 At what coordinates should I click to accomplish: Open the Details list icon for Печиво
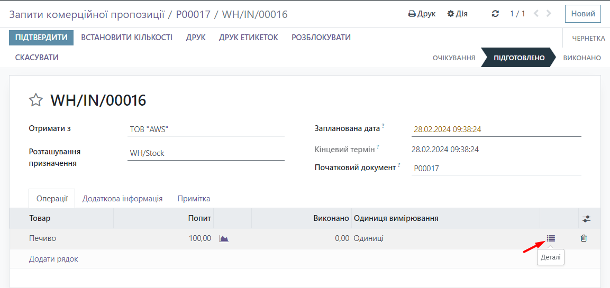coord(551,238)
